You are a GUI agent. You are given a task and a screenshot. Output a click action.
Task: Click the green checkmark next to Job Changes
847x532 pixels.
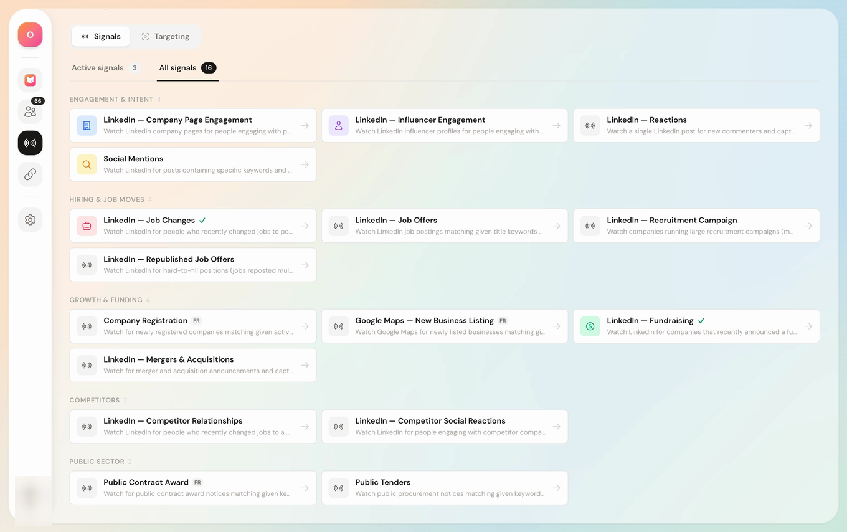(202, 221)
